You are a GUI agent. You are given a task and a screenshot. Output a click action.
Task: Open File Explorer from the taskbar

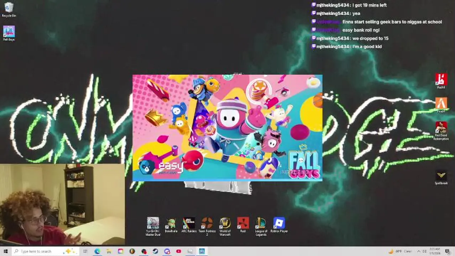(x=109, y=251)
